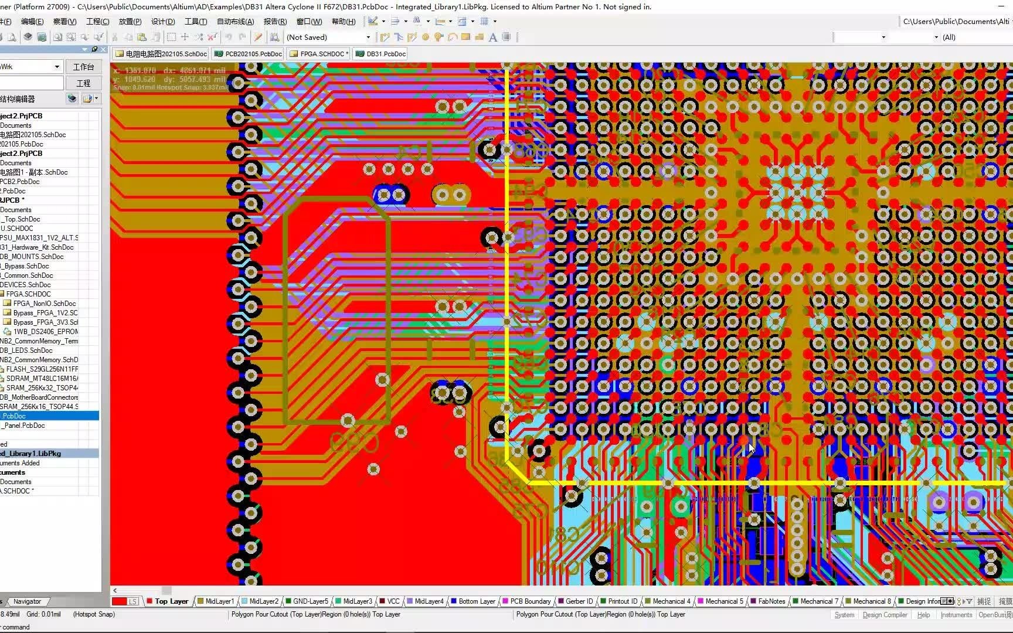
Task: Toggle the 捕捉 snap option in status bar
Action: (x=984, y=601)
